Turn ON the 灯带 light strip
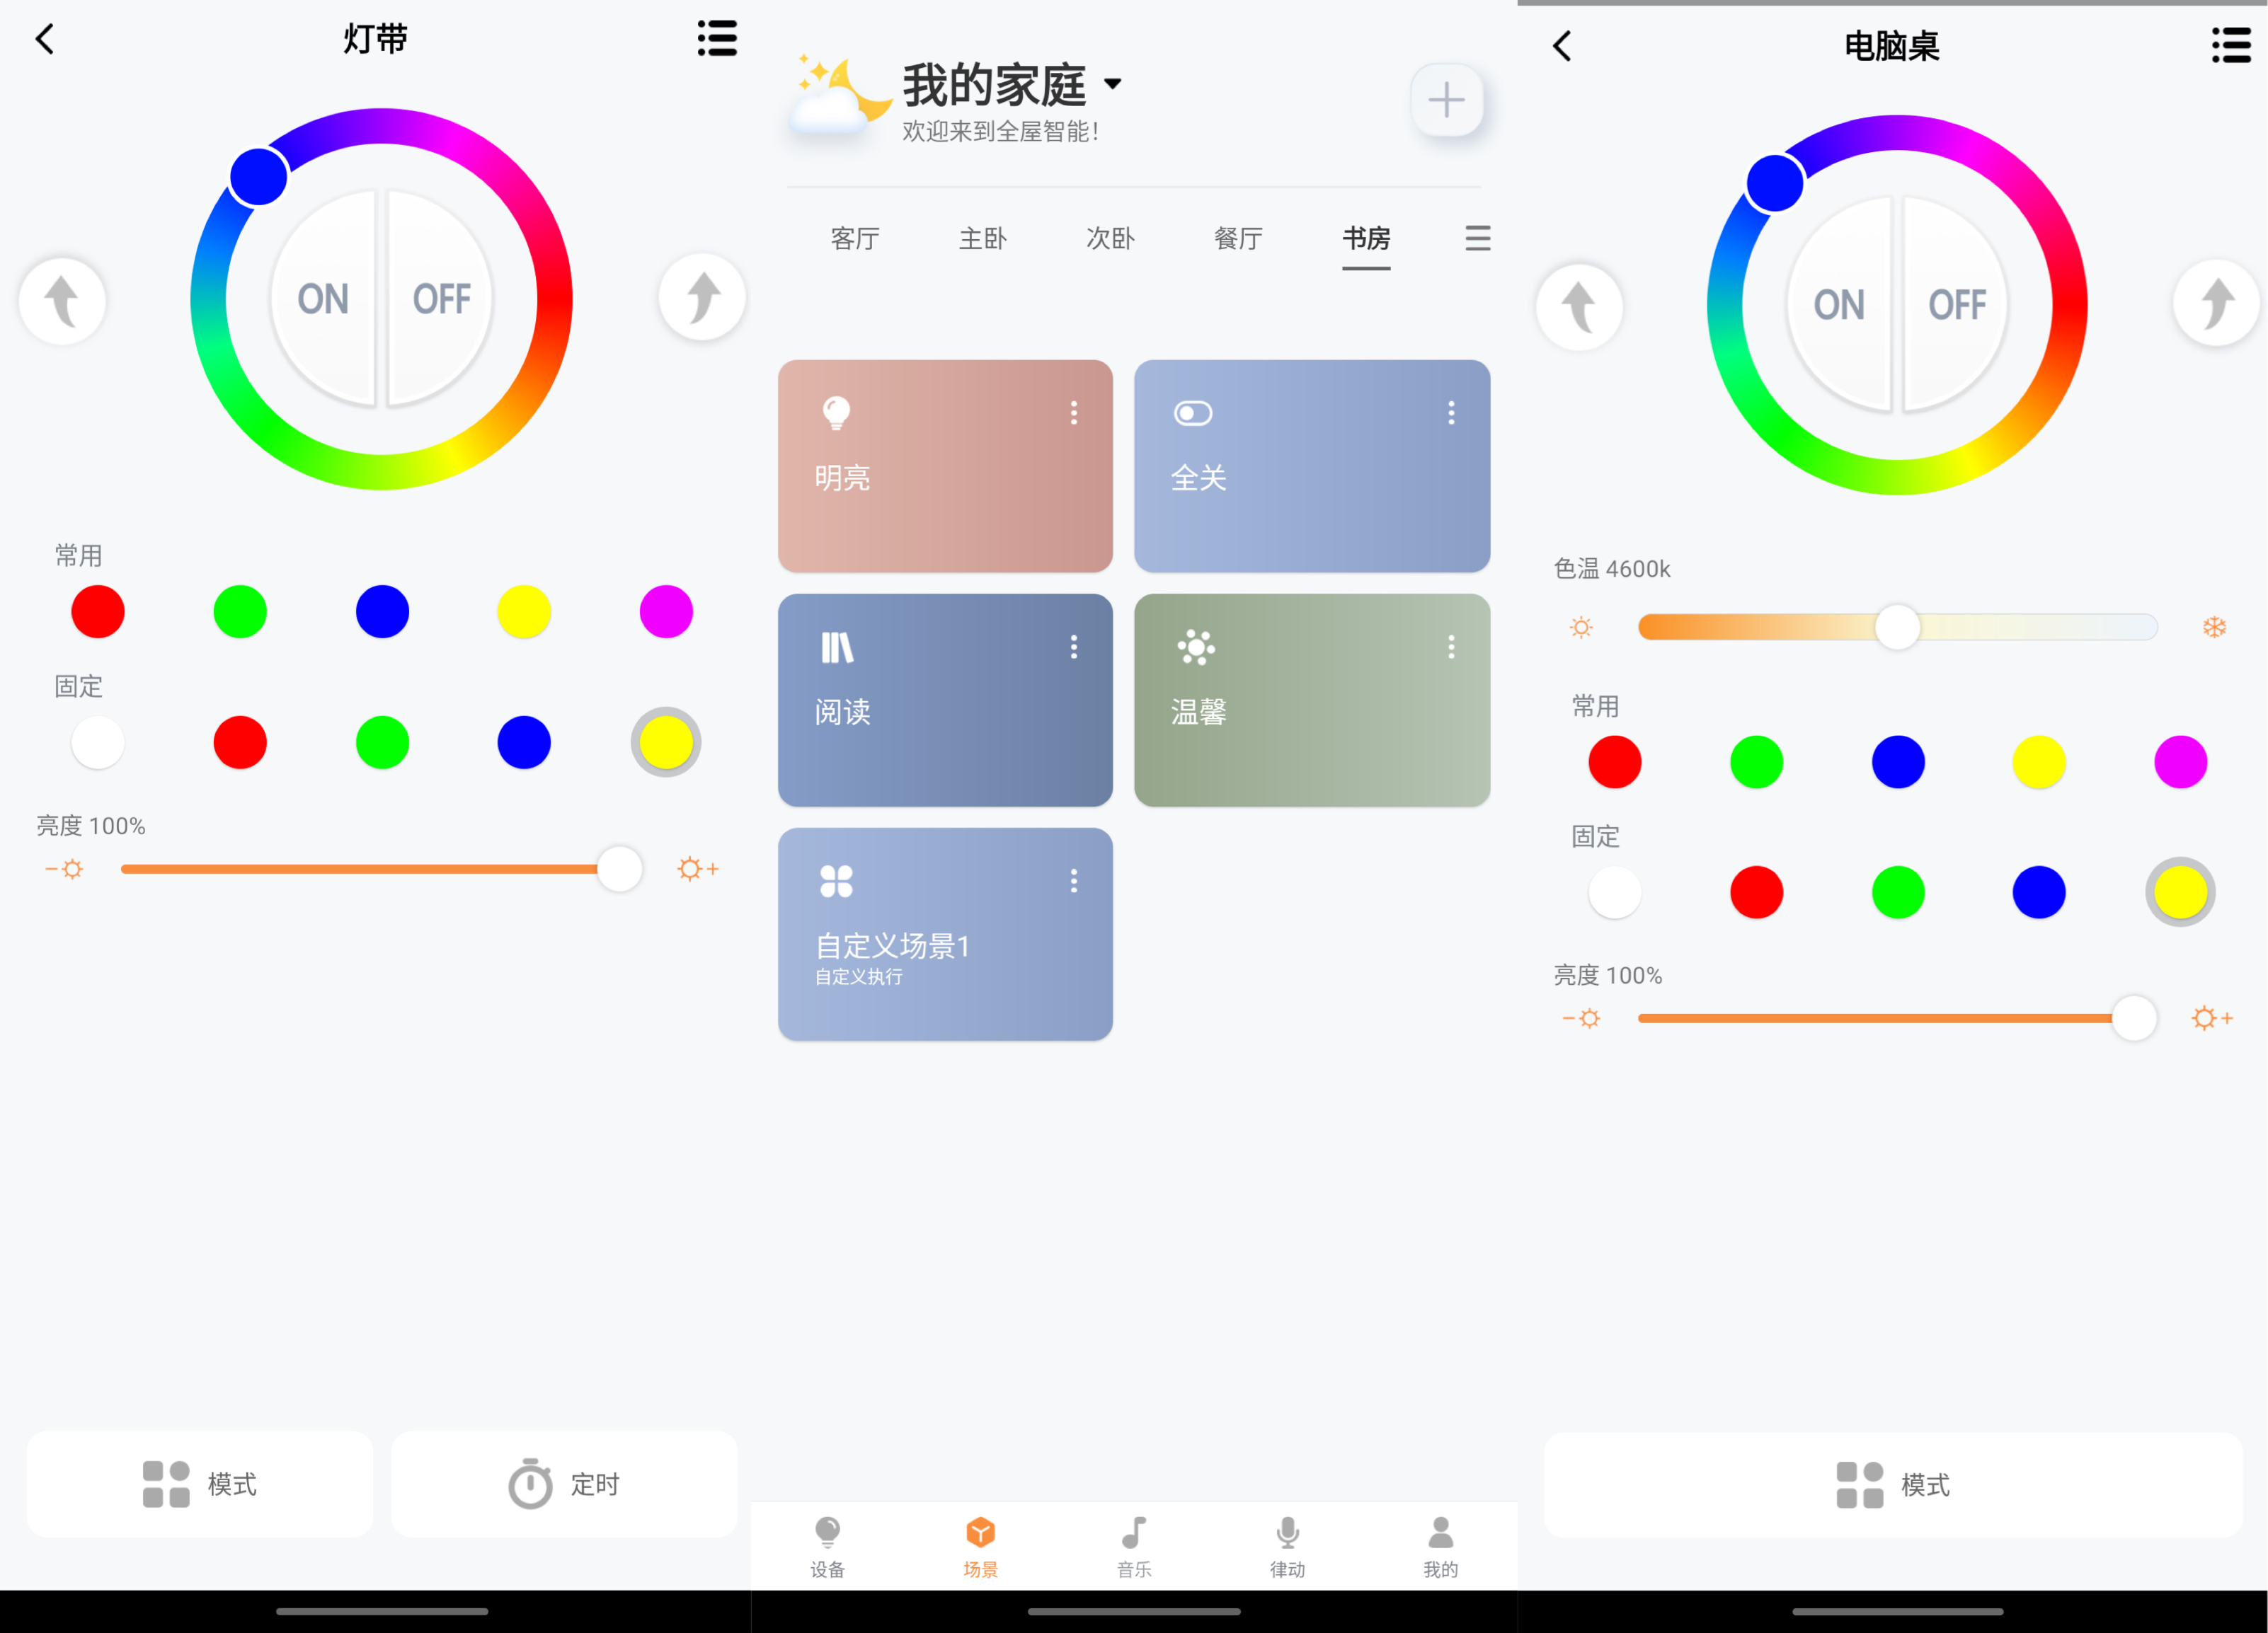Image resolution: width=2268 pixels, height=1633 pixels. click(x=321, y=297)
